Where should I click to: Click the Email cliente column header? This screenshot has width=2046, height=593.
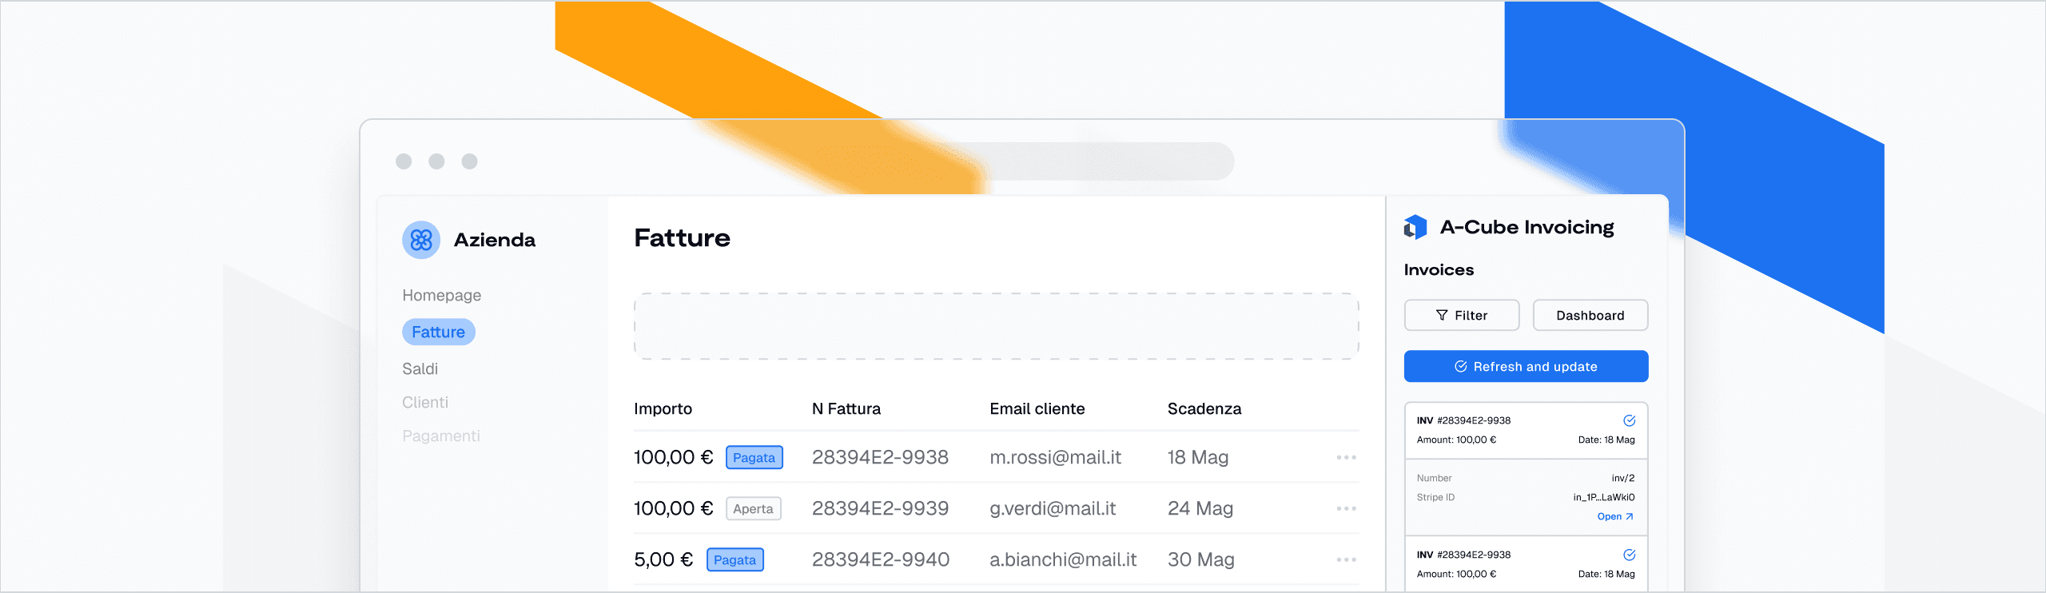[1037, 408]
